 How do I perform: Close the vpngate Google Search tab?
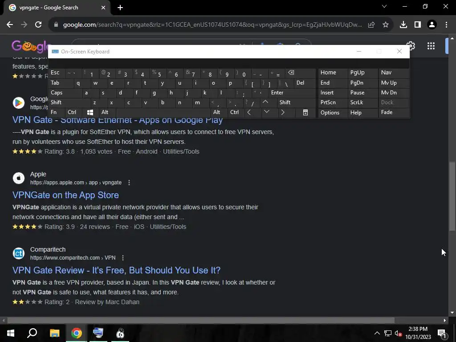(103, 8)
